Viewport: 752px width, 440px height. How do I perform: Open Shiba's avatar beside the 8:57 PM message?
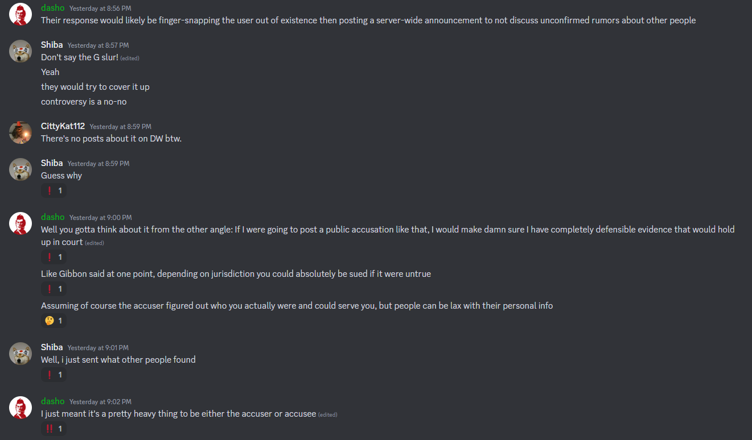point(20,51)
